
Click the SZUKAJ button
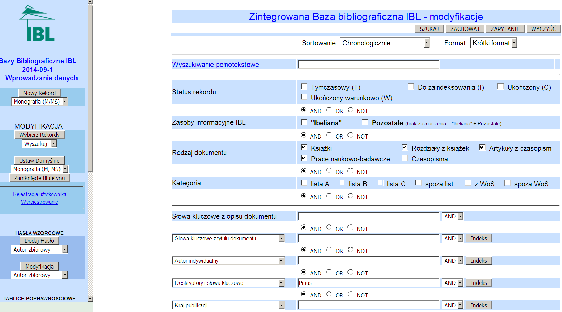pos(429,29)
